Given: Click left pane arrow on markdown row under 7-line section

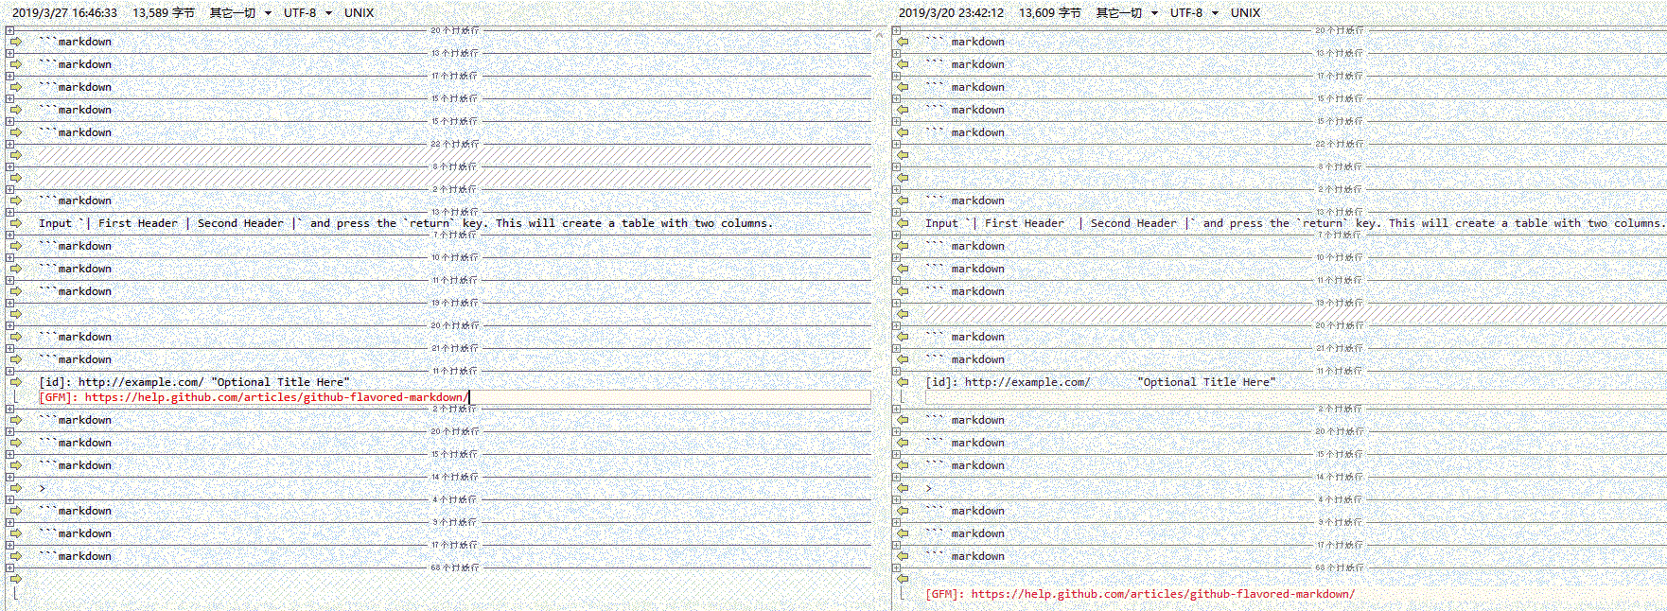Looking at the screenshot, I should click(16, 246).
